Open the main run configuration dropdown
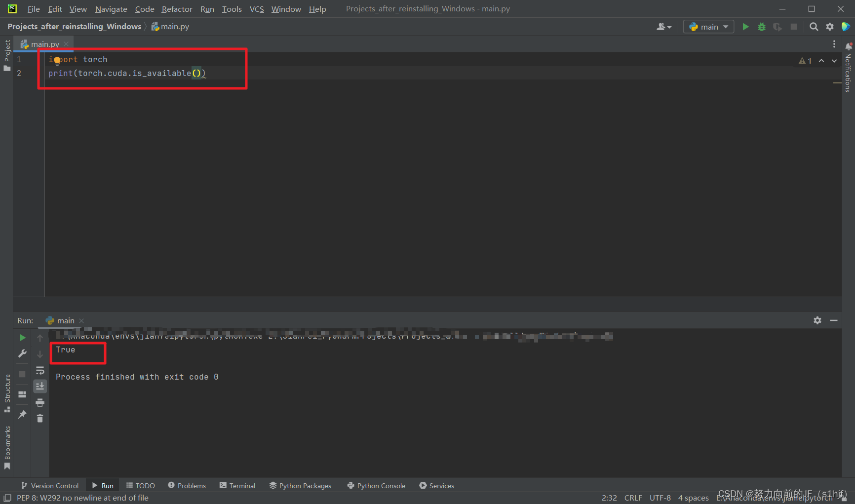855x504 pixels. click(708, 27)
